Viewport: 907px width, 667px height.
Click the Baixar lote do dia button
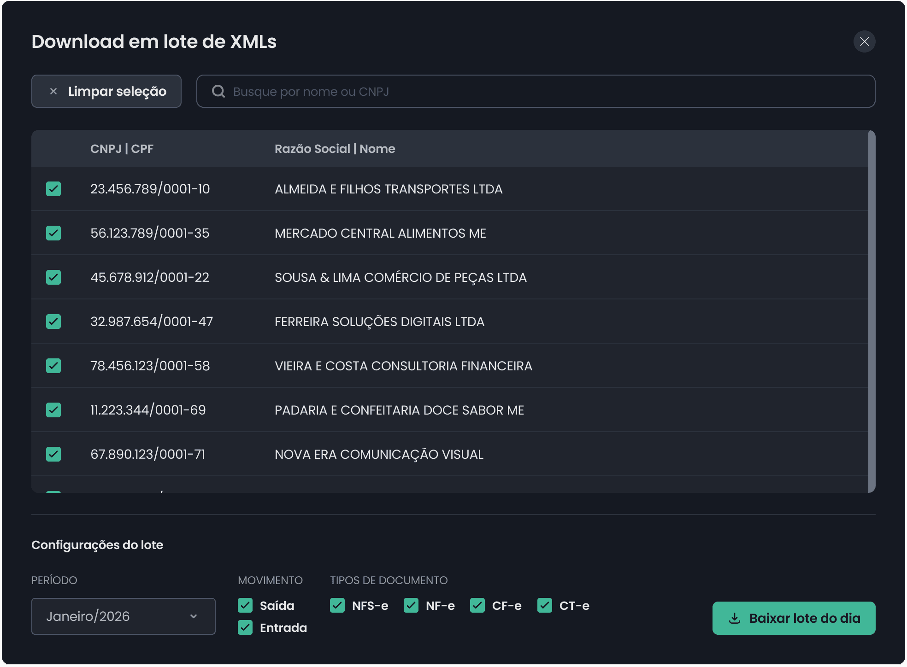[x=794, y=618]
